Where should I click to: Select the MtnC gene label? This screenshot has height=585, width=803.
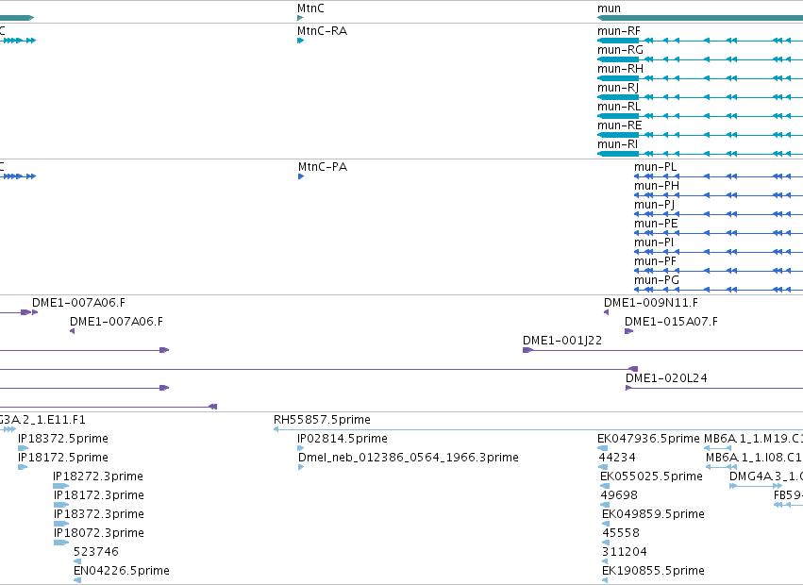coord(310,8)
